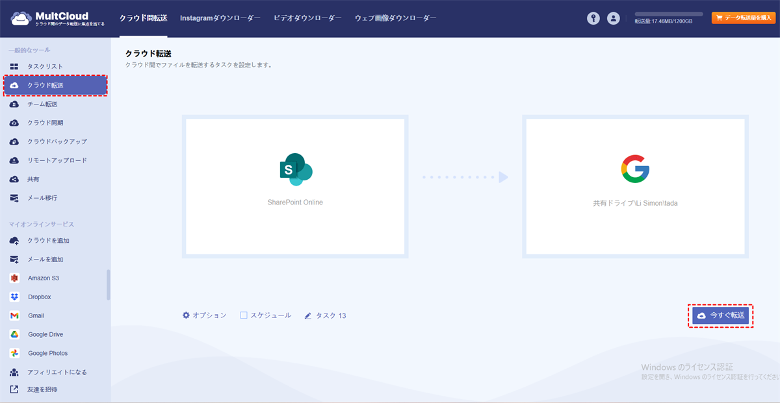The height and width of the screenshot is (403, 780).
Task: Open Google Photos label in sidebar
Action: point(47,354)
